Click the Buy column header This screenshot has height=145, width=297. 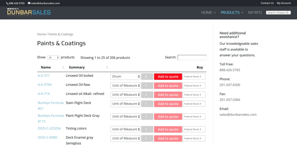tap(200, 67)
